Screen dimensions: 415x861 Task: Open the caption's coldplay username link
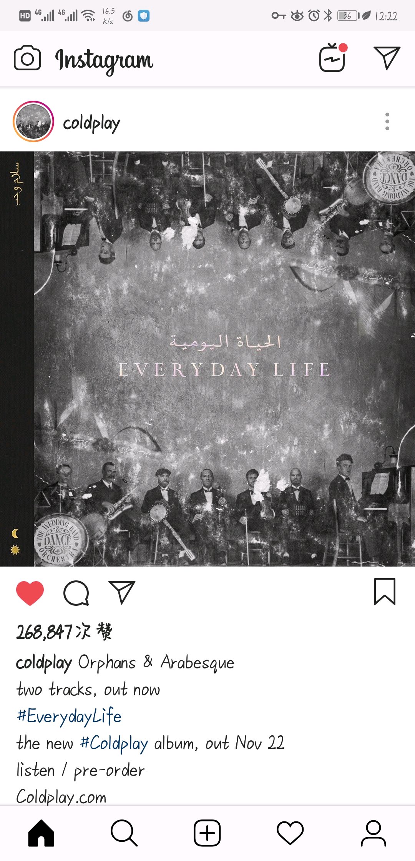point(44,663)
